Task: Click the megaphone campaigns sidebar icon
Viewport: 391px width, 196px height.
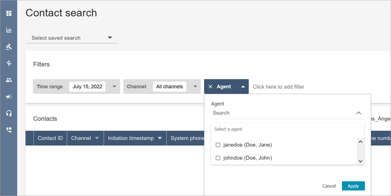Action: (9, 97)
